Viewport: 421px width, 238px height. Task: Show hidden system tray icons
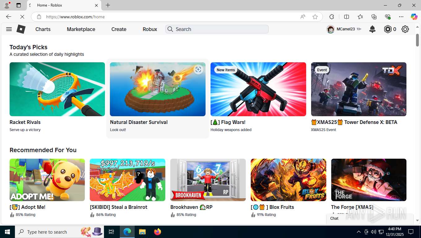click(x=359, y=232)
